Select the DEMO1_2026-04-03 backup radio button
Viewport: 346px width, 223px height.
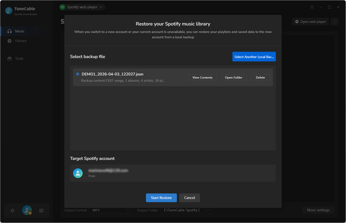(x=77, y=74)
